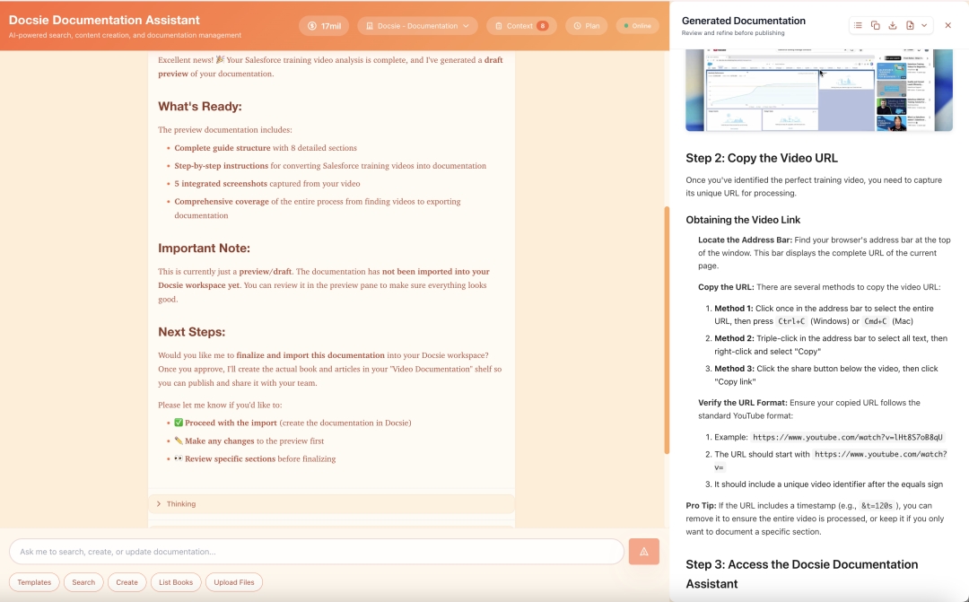Click the Complete guide structure bullet
Screen dimensions: 969x602
tap(266, 148)
